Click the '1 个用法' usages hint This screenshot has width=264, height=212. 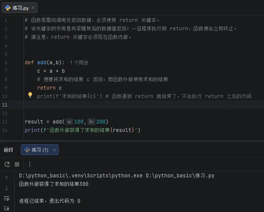pyautogui.click(x=79, y=62)
